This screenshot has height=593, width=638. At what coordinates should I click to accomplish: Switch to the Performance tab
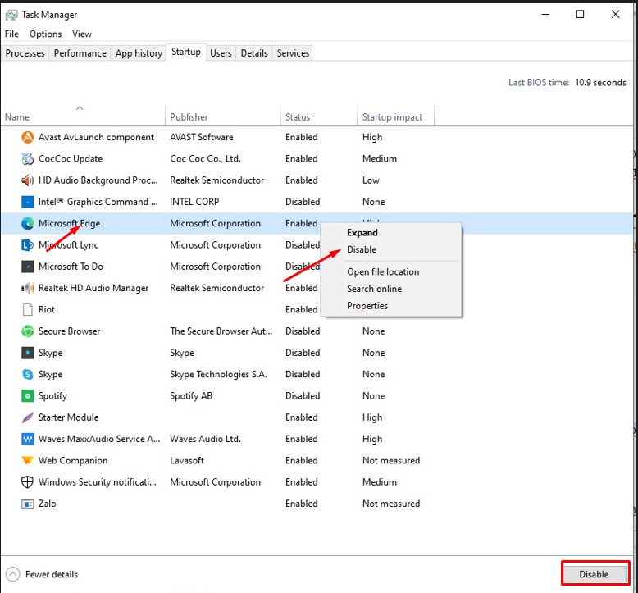[80, 53]
